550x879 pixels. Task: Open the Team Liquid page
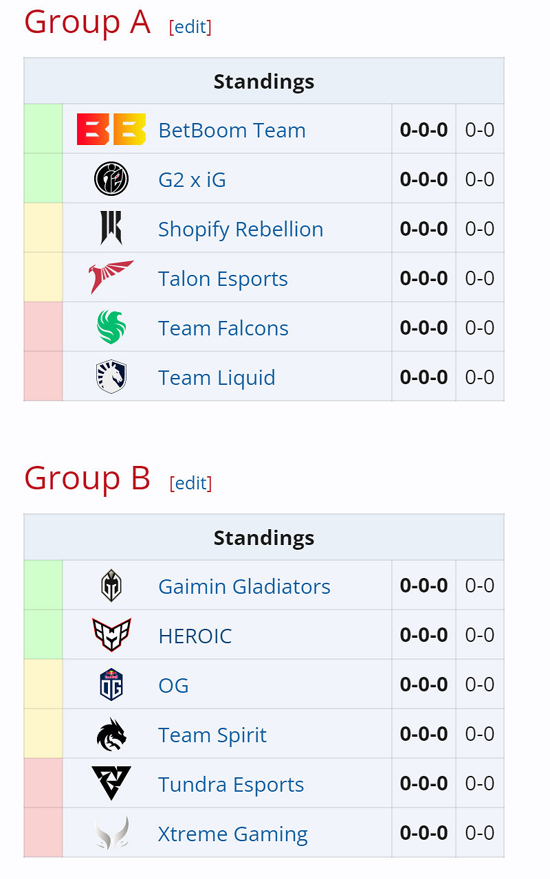(x=216, y=377)
